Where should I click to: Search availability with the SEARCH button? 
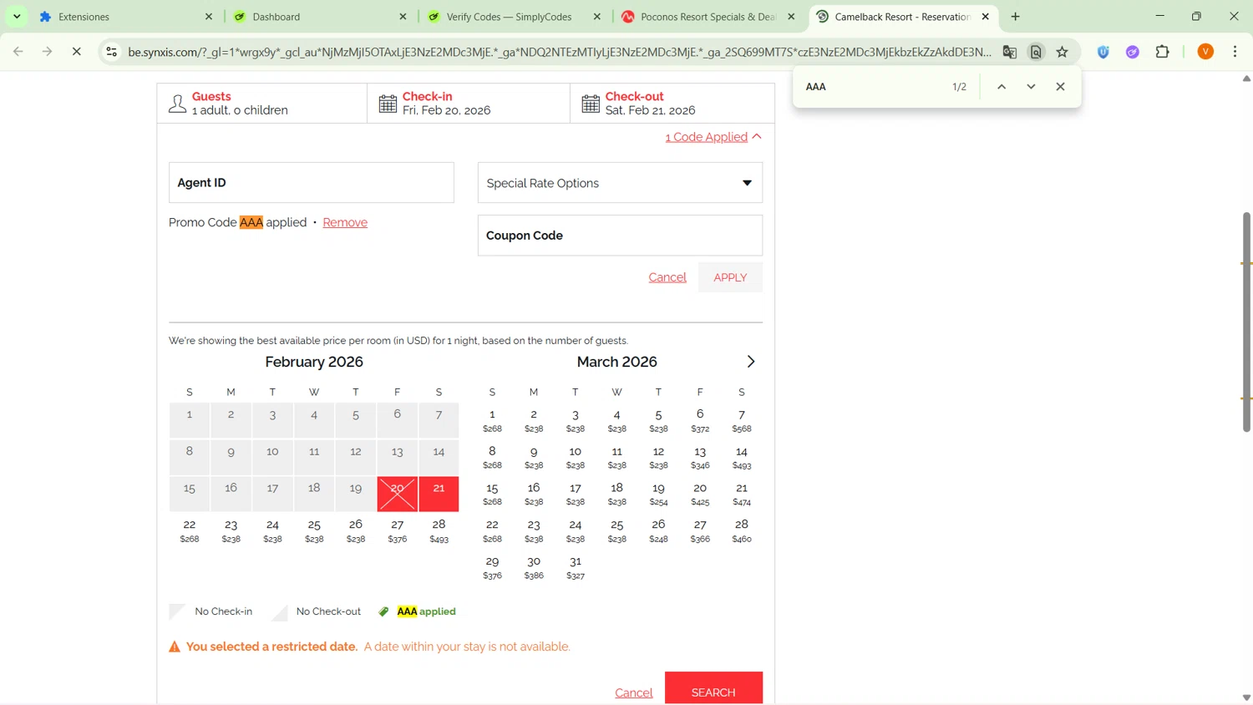click(x=713, y=688)
